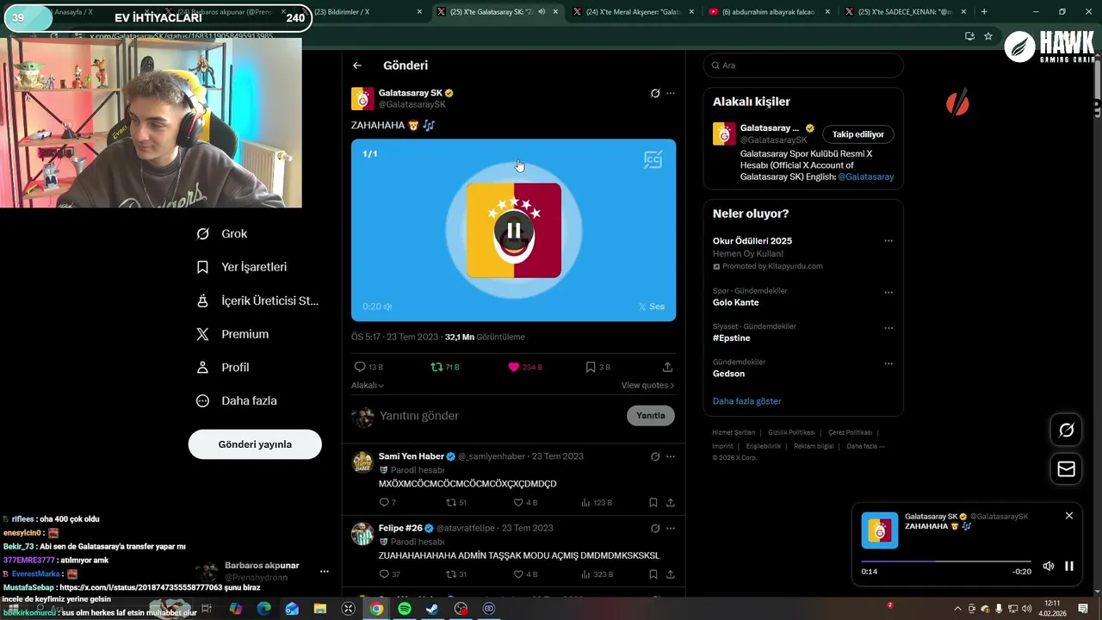The height and width of the screenshot is (620, 1102).
Task: Toggle video volume icon next to 0:20
Action: 388,307
